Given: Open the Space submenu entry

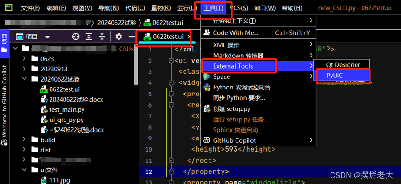Looking at the screenshot, I should (x=258, y=76).
